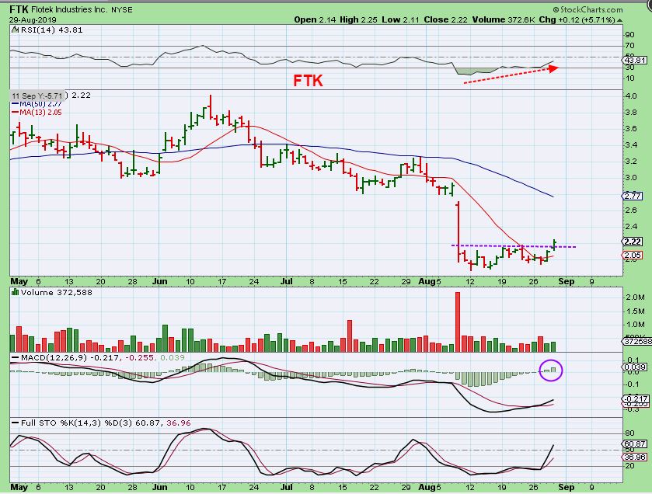This screenshot has width=652, height=494.
Task: Click the black MACD legend line marker
Action: 15,358
